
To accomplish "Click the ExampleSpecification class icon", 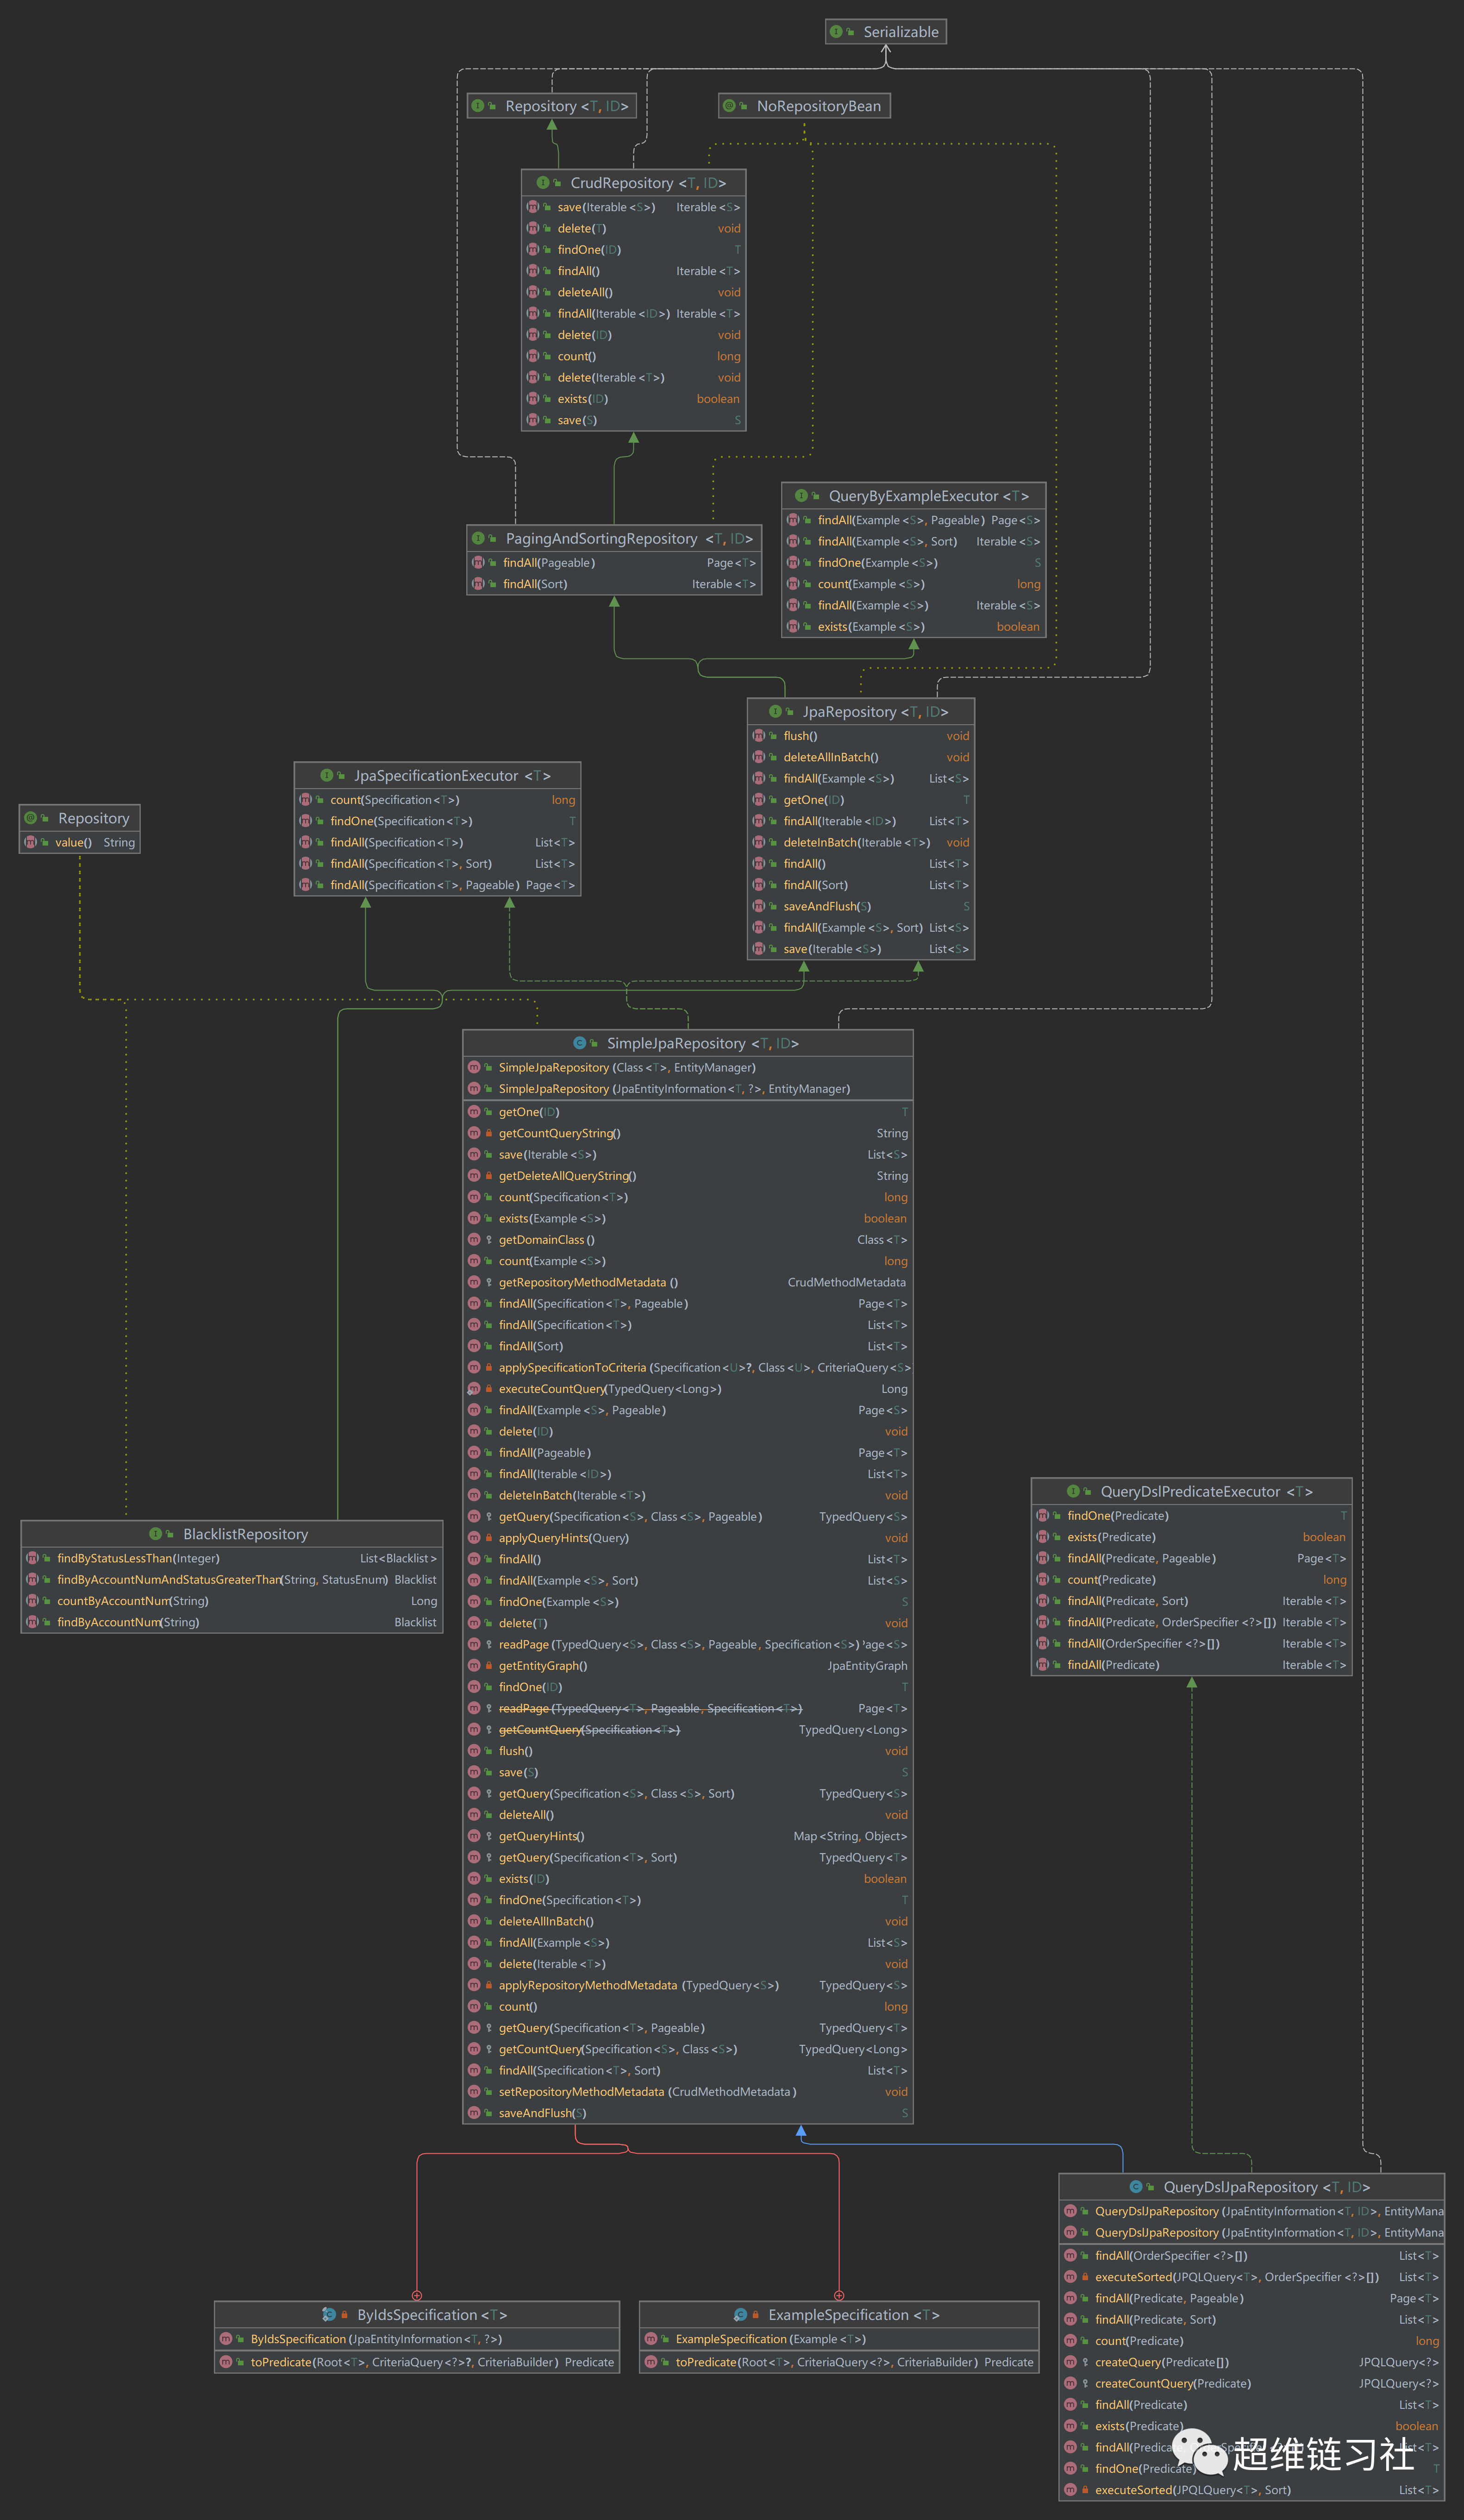I will tap(740, 2315).
